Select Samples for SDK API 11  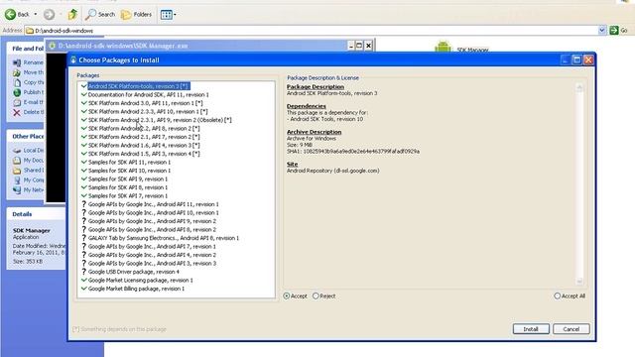[x=129, y=163]
